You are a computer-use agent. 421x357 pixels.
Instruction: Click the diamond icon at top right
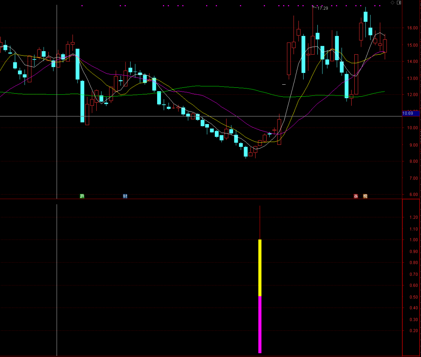393,2
